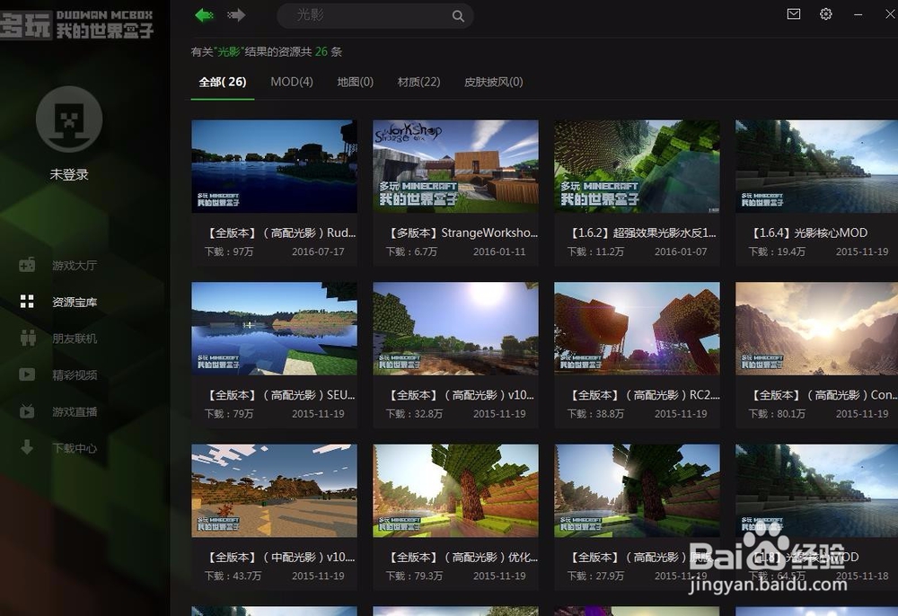Switch to the 皮肤披风(0) tab
This screenshot has width=898, height=616.
pos(493,82)
